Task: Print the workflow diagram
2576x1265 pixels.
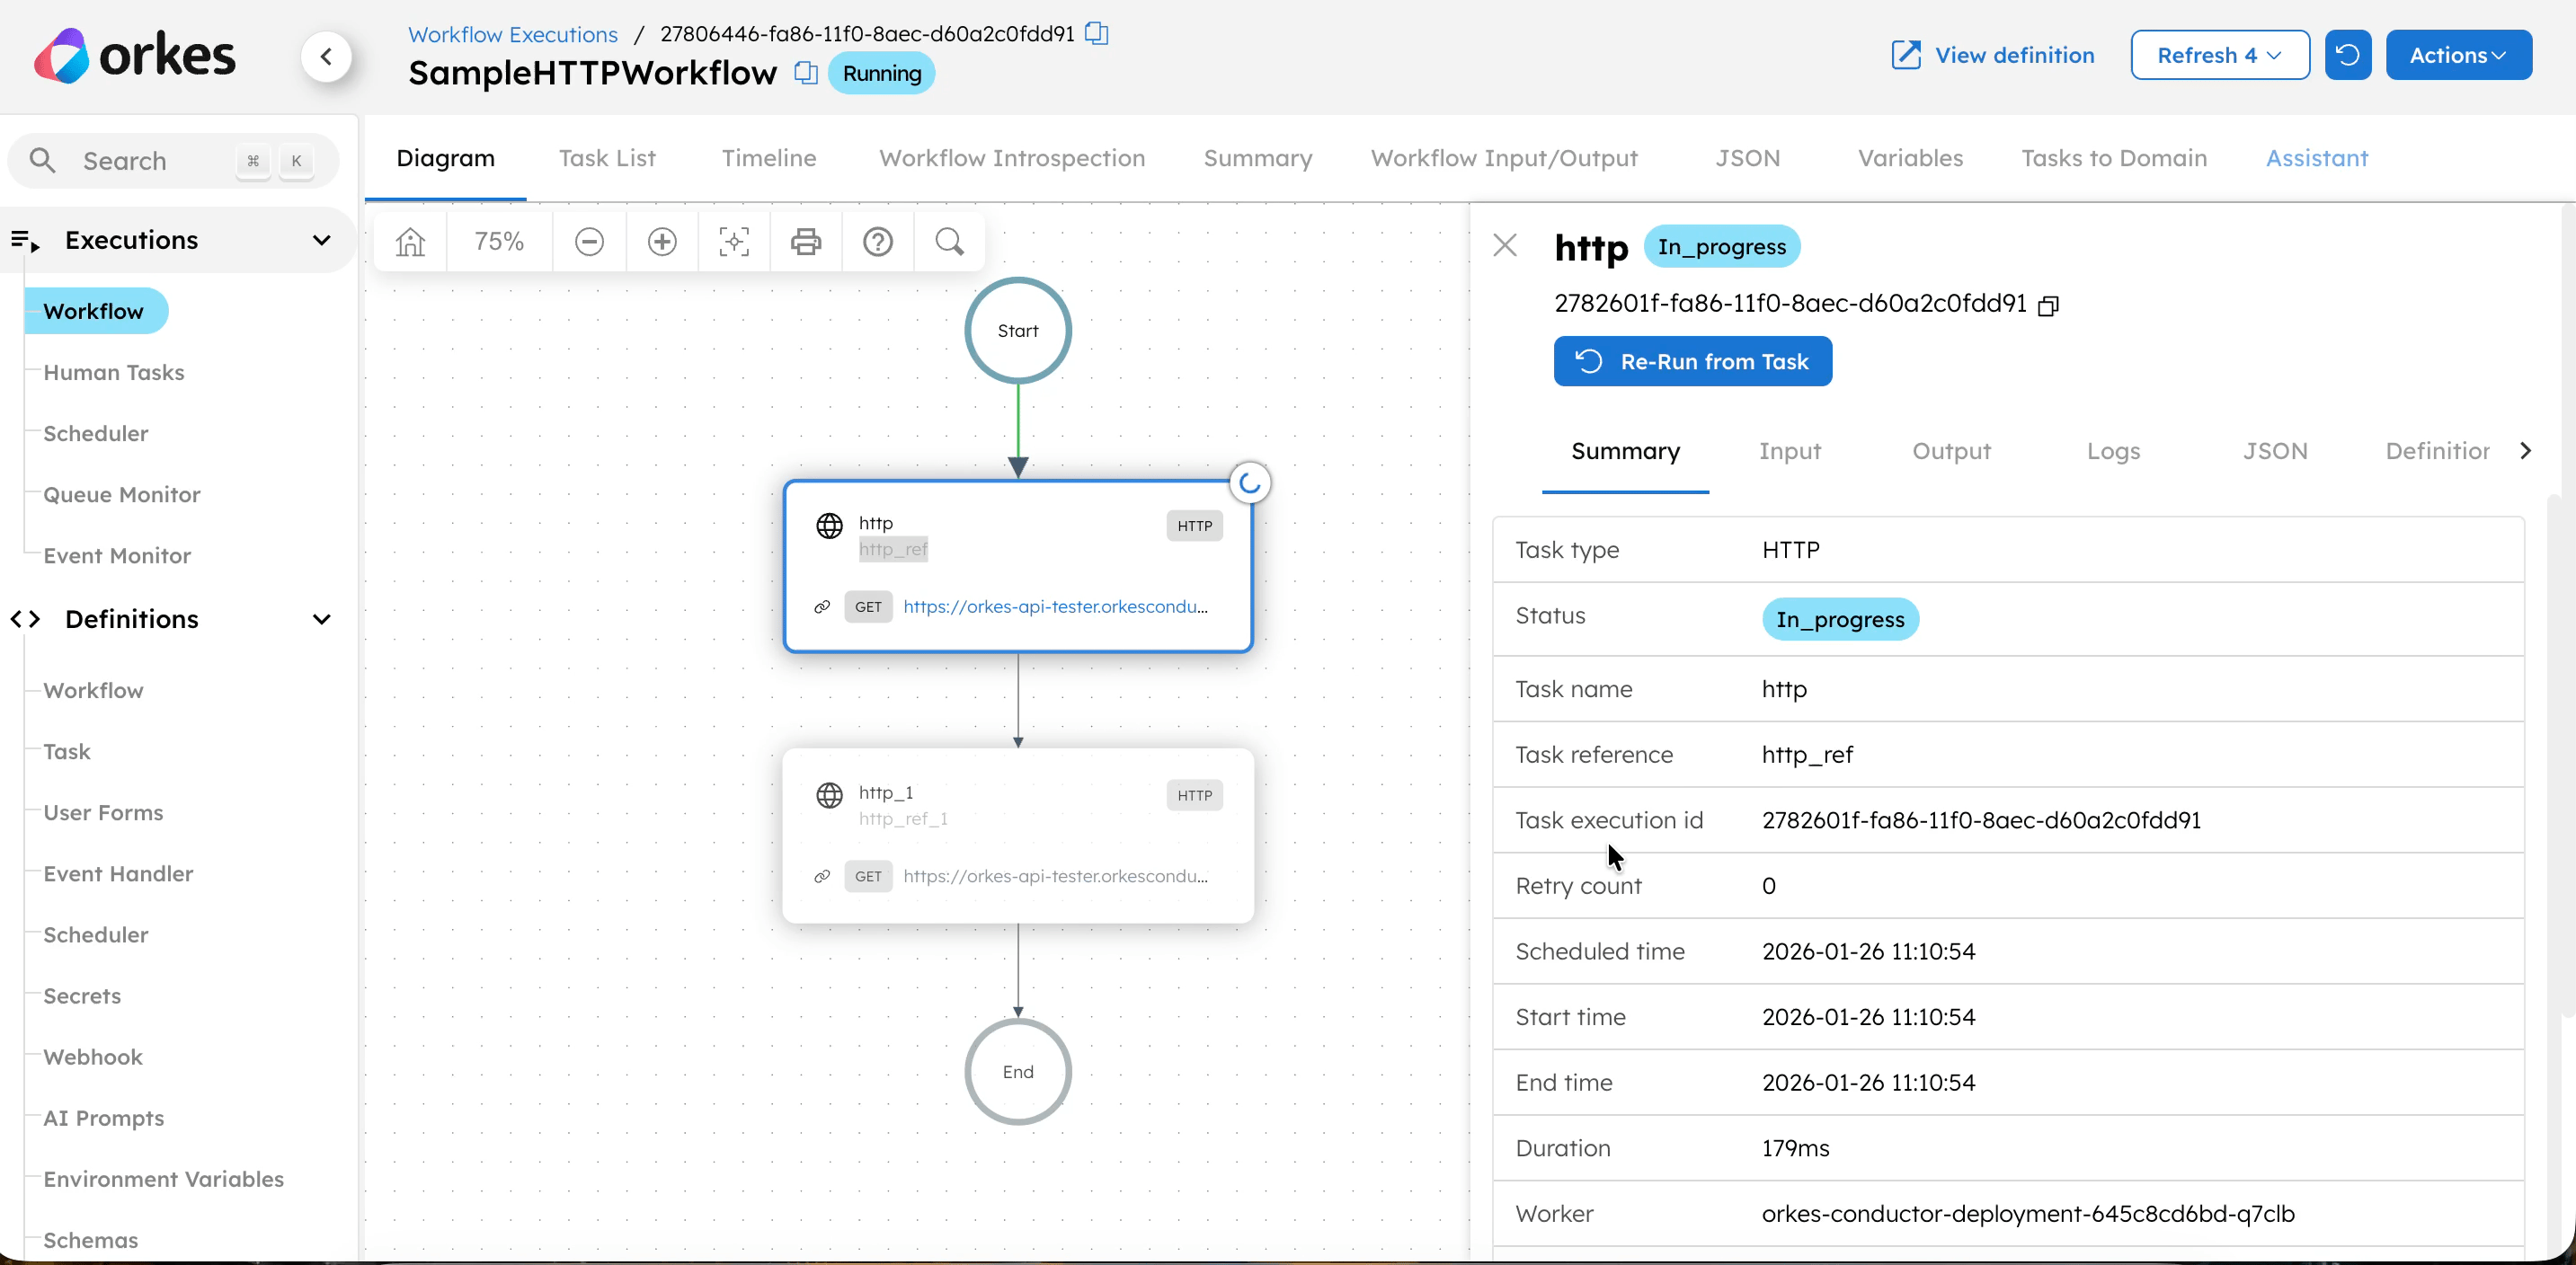Action: 806,241
